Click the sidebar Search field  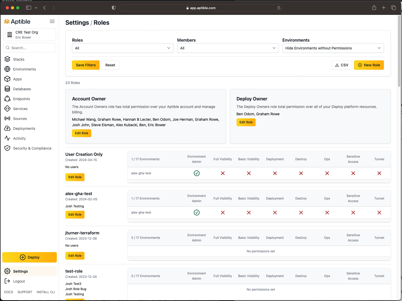click(30, 48)
